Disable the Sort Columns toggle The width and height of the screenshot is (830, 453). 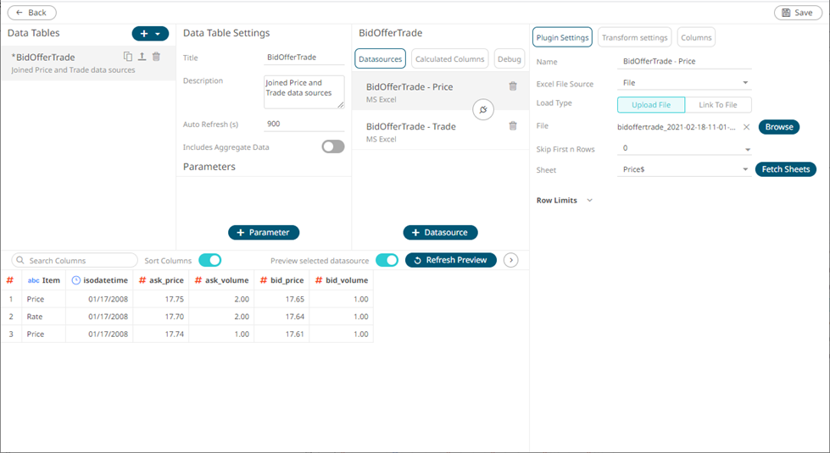[209, 260]
